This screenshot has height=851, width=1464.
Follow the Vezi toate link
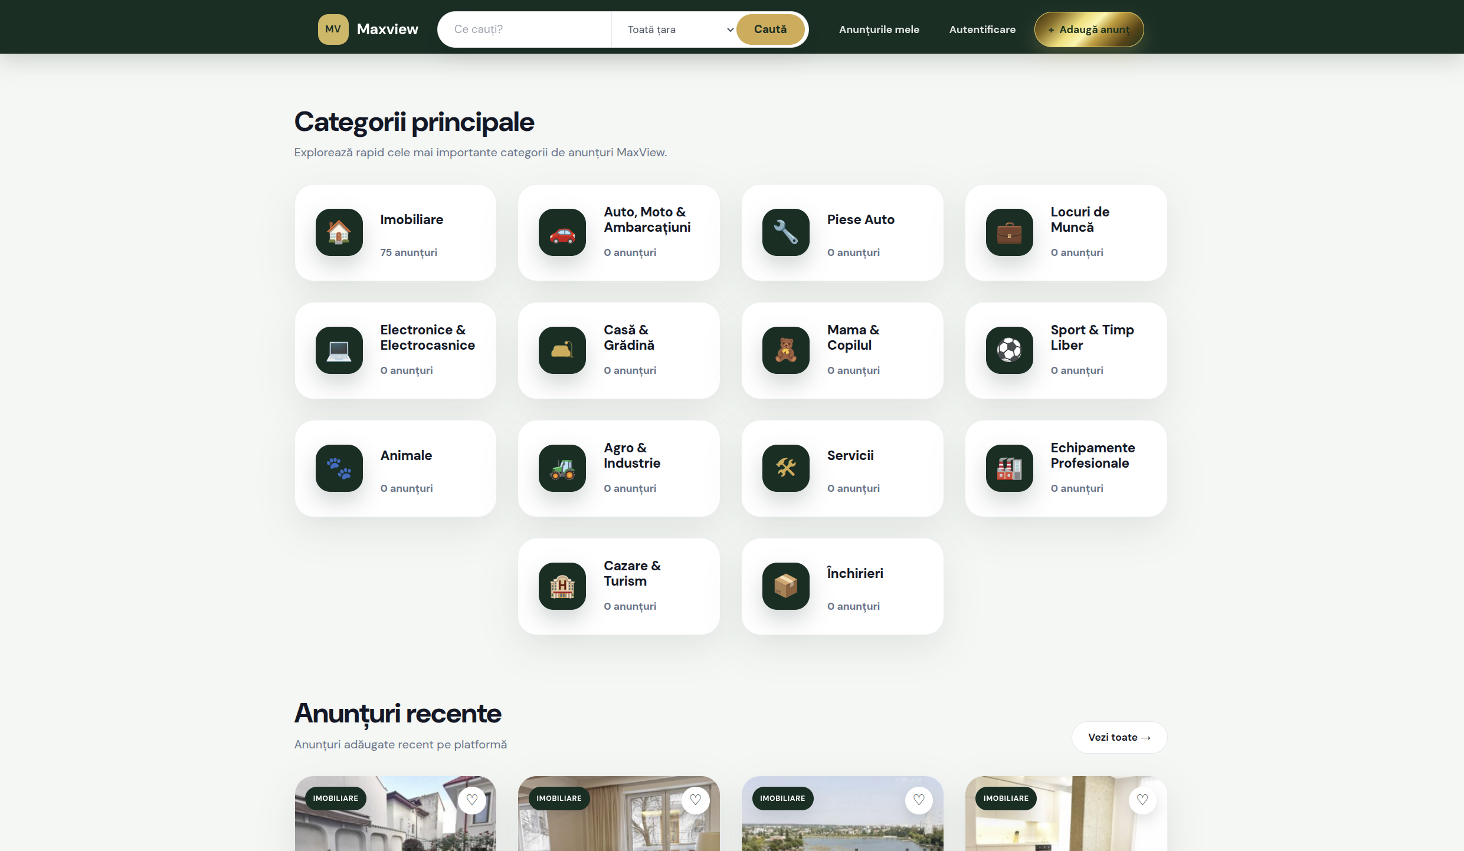pos(1119,737)
